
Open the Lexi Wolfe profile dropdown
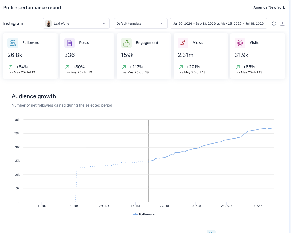point(76,23)
